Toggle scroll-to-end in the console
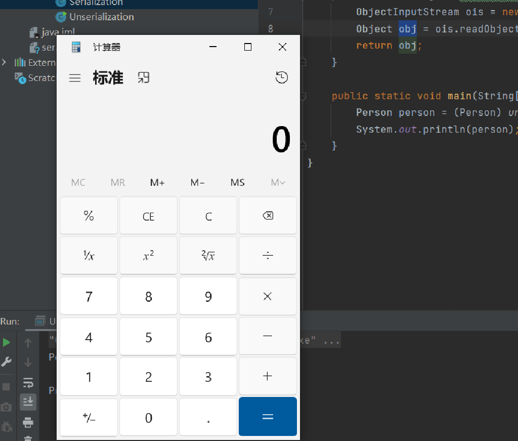The height and width of the screenshot is (441, 518). (x=28, y=402)
